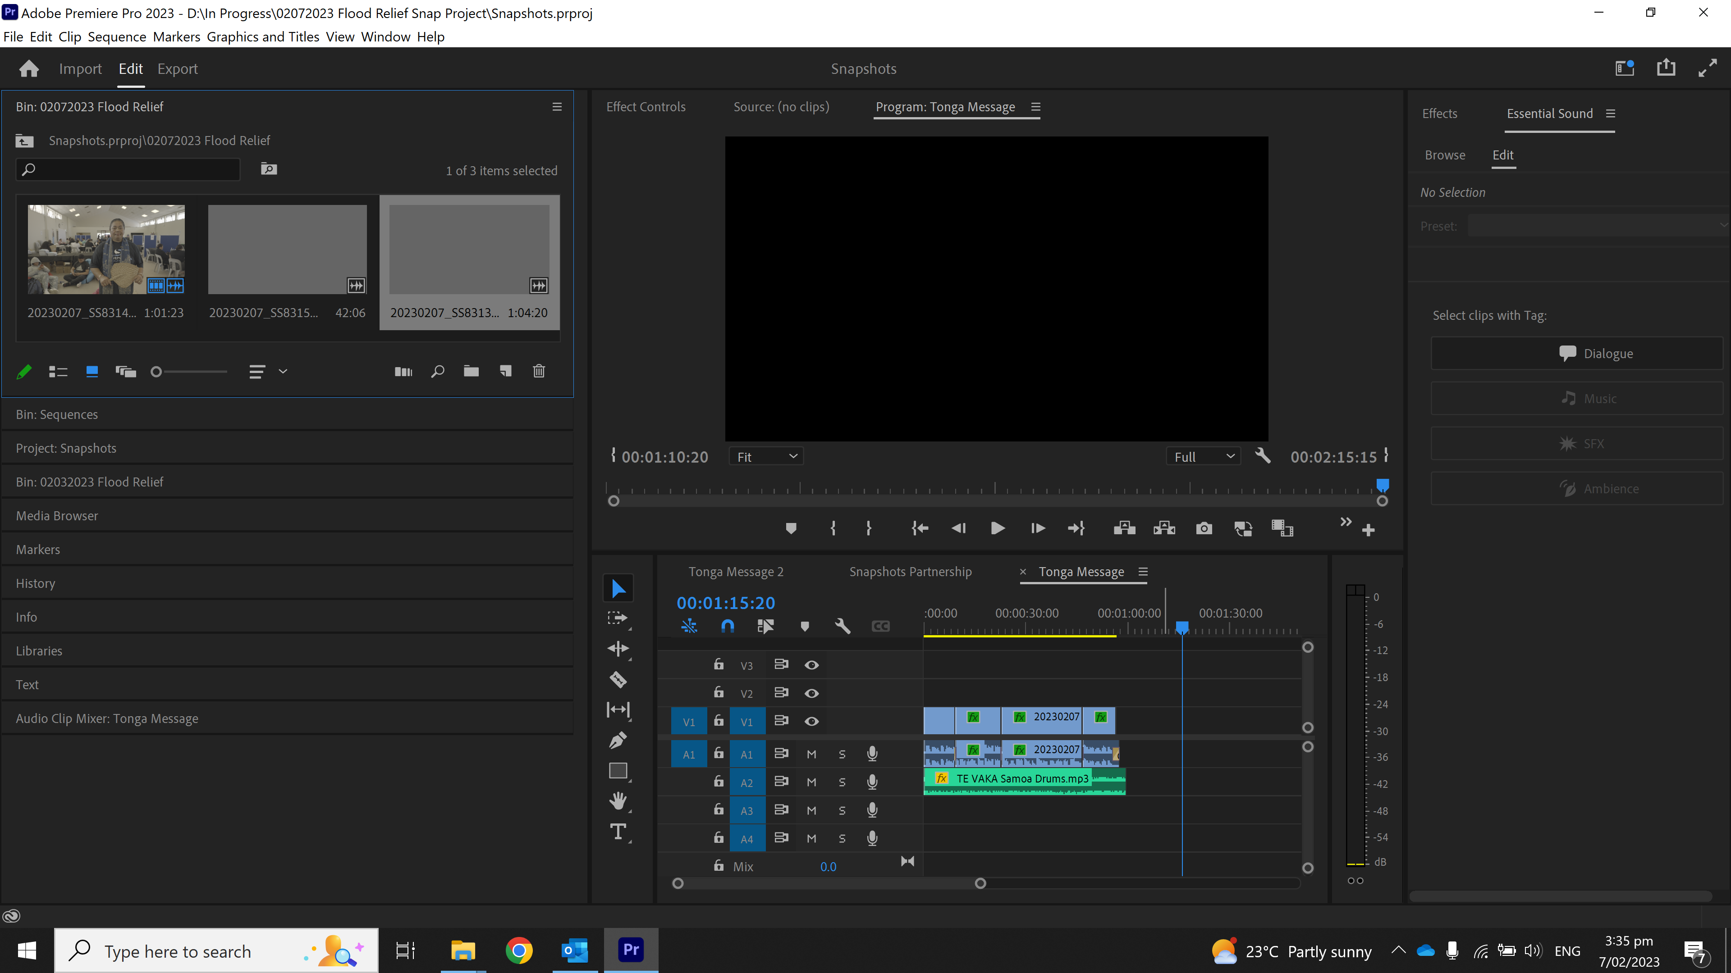The height and width of the screenshot is (973, 1731).
Task: Mute the A2 audio track
Action: [x=811, y=782]
